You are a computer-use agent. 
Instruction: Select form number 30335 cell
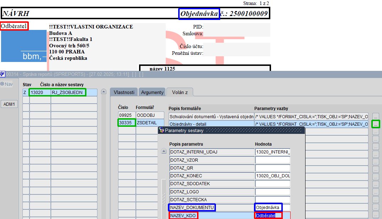[x=127, y=122]
